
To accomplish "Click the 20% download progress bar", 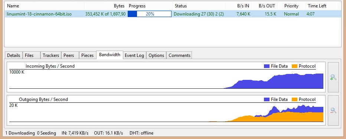I will pos(150,14).
